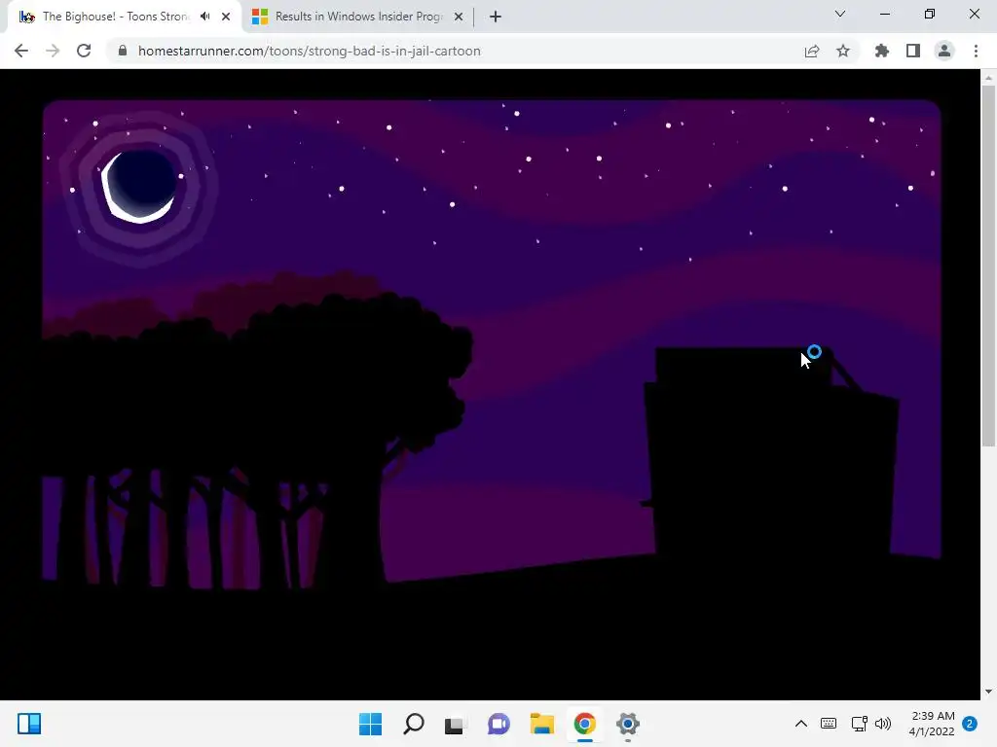997x747 pixels.
Task: Restore down the Chrome window
Action: click(929, 14)
